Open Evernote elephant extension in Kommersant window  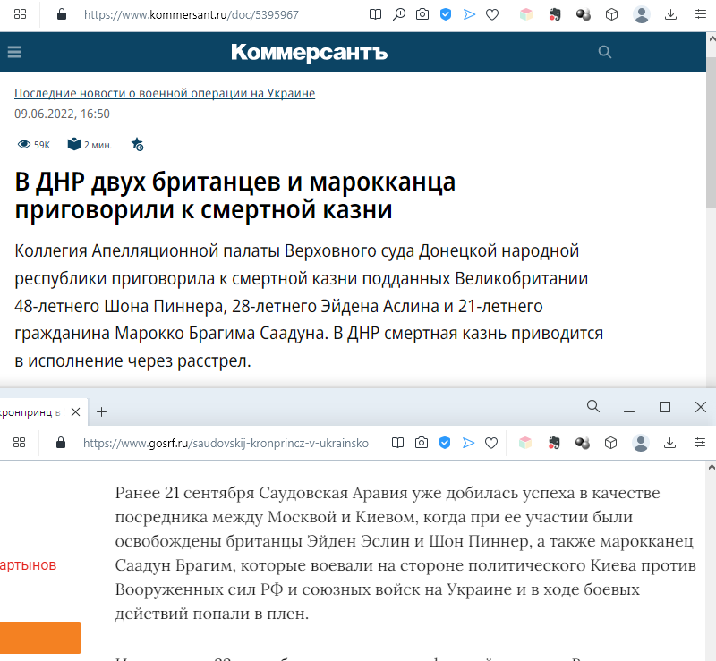tap(555, 14)
